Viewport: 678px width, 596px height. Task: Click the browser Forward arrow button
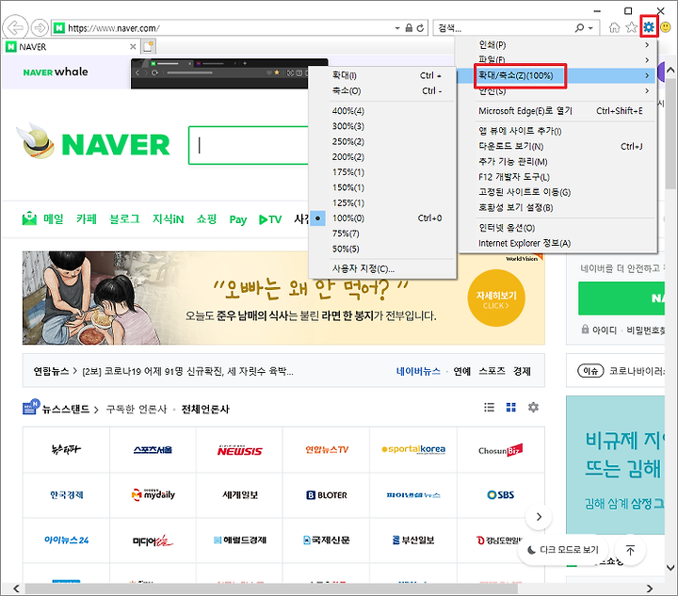[x=40, y=28]
